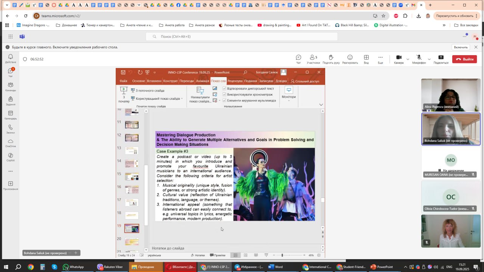
Task: Open Copilot in Teams sidebar
Action: pos(11,157)
